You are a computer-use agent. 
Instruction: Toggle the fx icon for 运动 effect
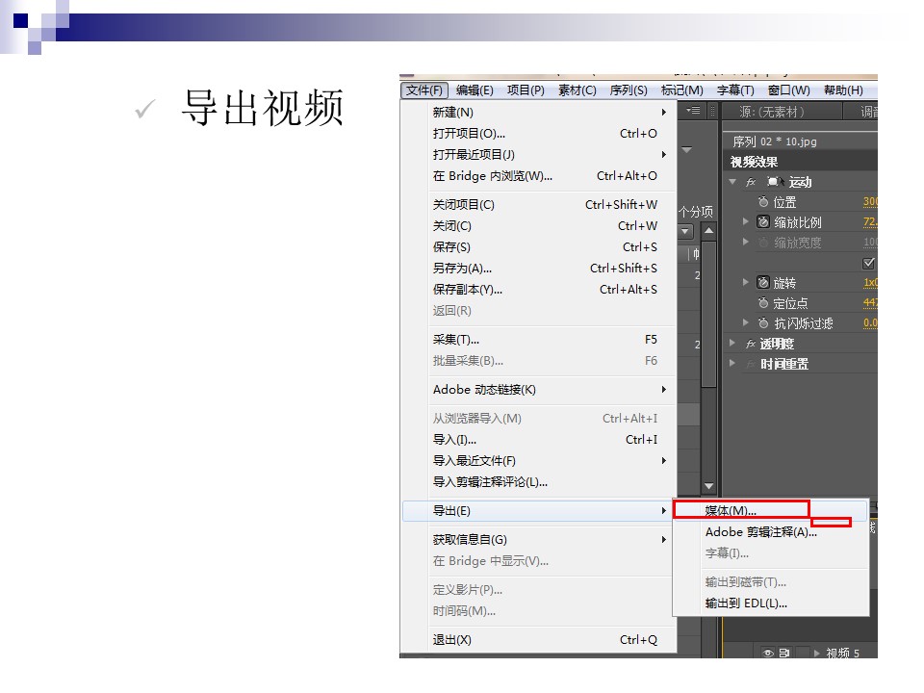coord(751,182)
